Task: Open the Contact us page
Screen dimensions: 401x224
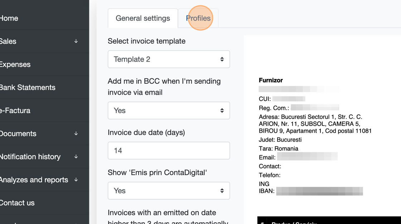Action: coord(17,203)
